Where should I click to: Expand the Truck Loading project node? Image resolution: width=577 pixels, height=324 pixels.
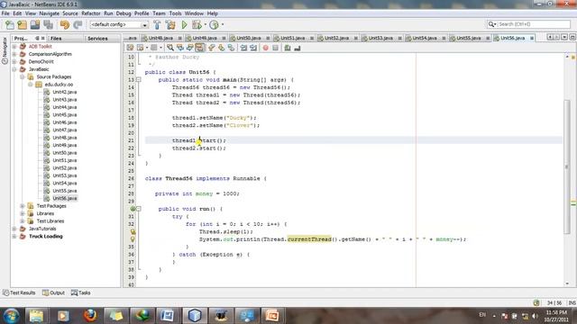14,236
